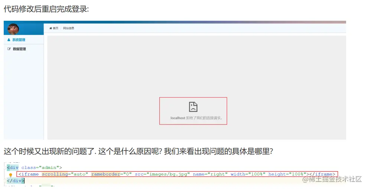
Task: Click the yellow lightbulb hint icon
Action: click(x=10, y=175)
